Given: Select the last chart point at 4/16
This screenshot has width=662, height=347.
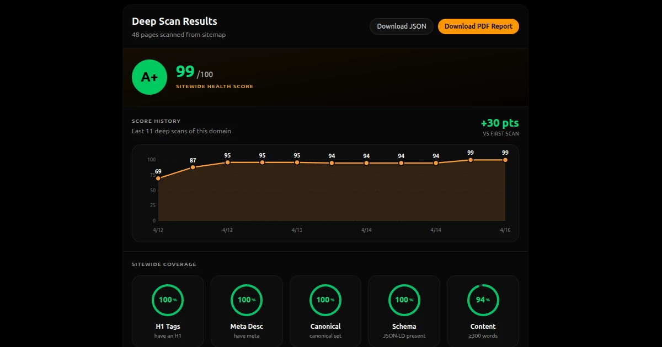Looking at the screenshot, I should pos(505,160).
